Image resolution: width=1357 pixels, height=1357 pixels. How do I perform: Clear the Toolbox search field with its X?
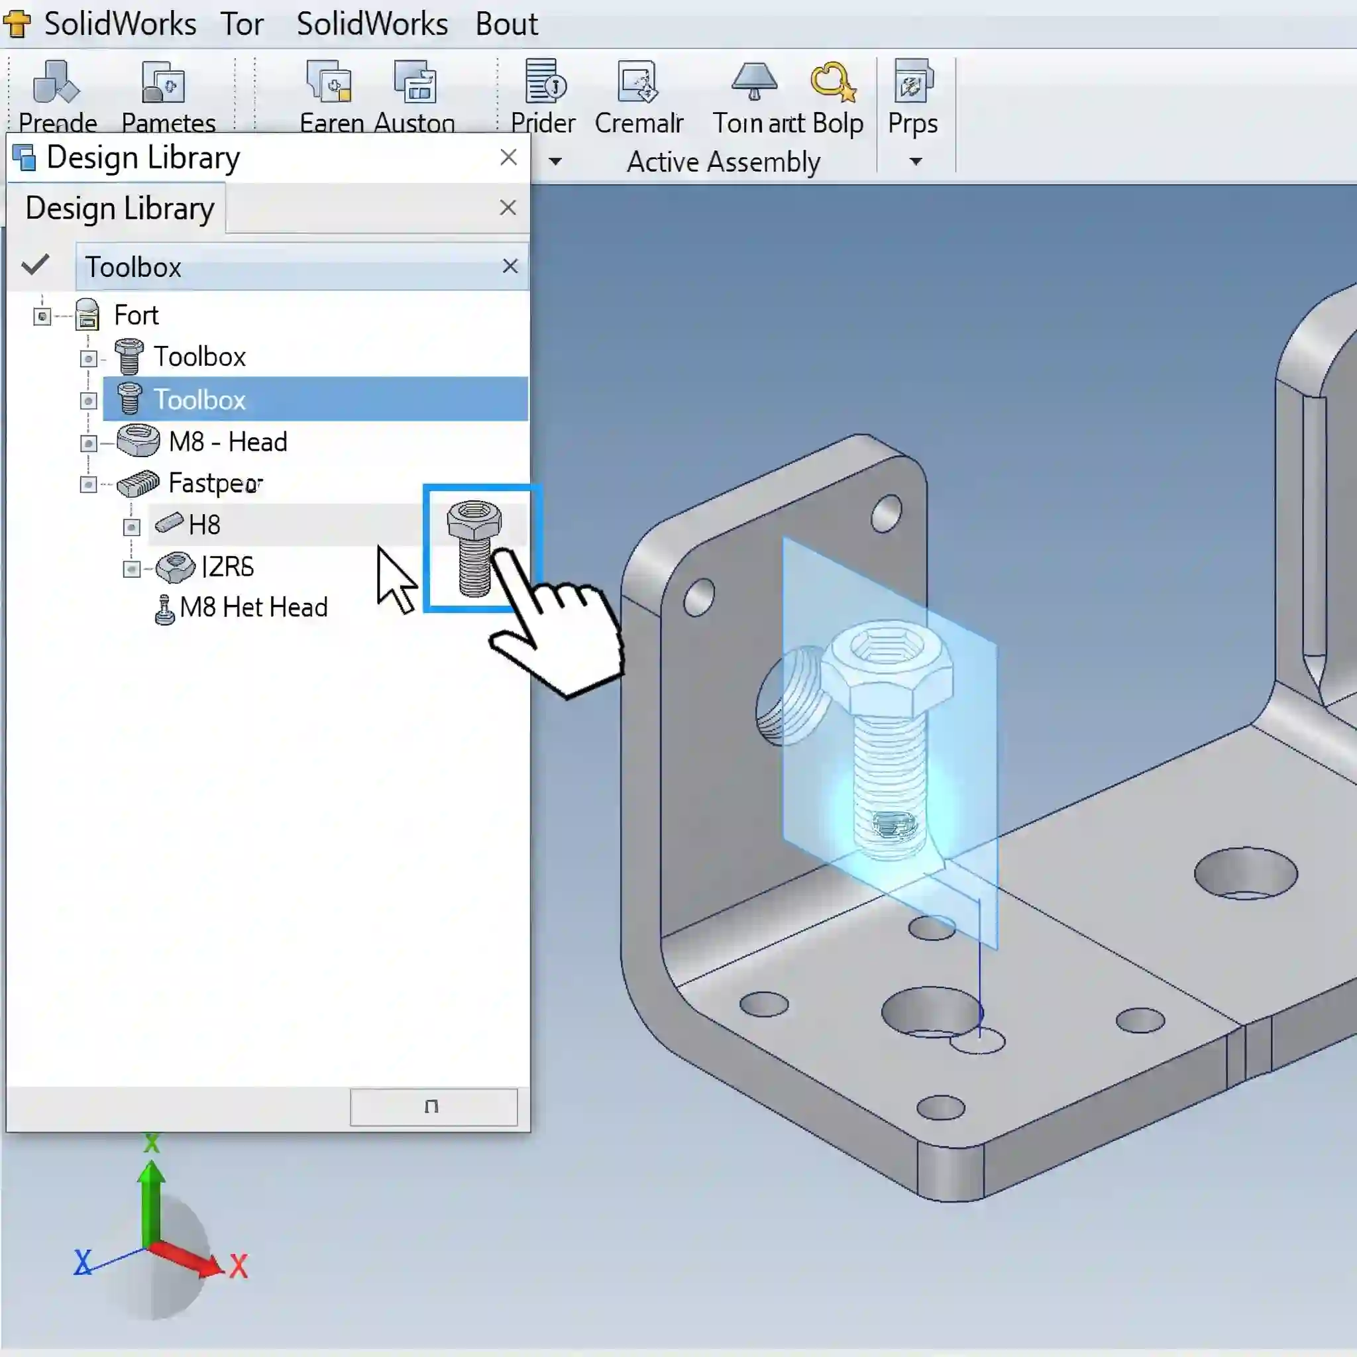pyautogui.click(x=510, y=266)
